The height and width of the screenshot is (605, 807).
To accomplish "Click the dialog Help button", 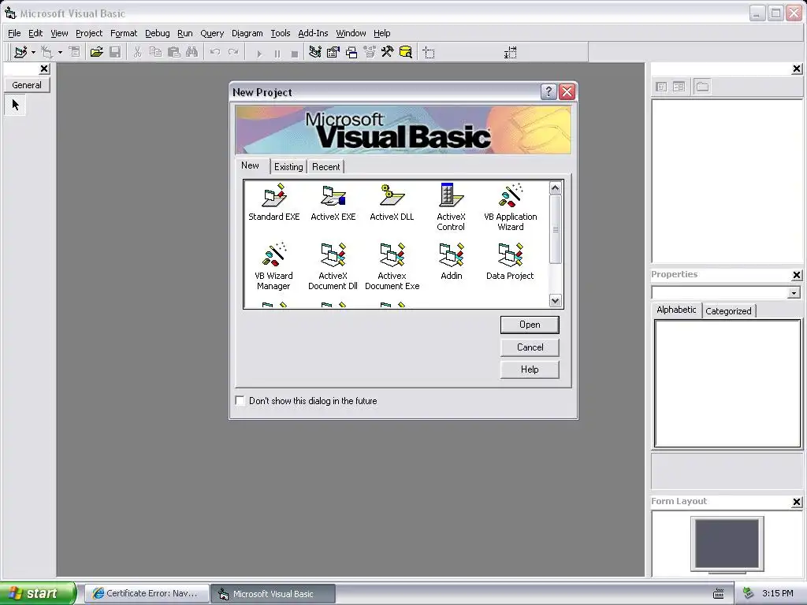I will (530, 369).
